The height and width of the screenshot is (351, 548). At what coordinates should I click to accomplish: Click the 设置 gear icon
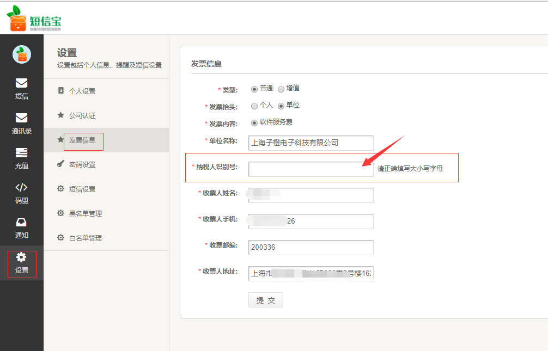(x=21, y=257)
